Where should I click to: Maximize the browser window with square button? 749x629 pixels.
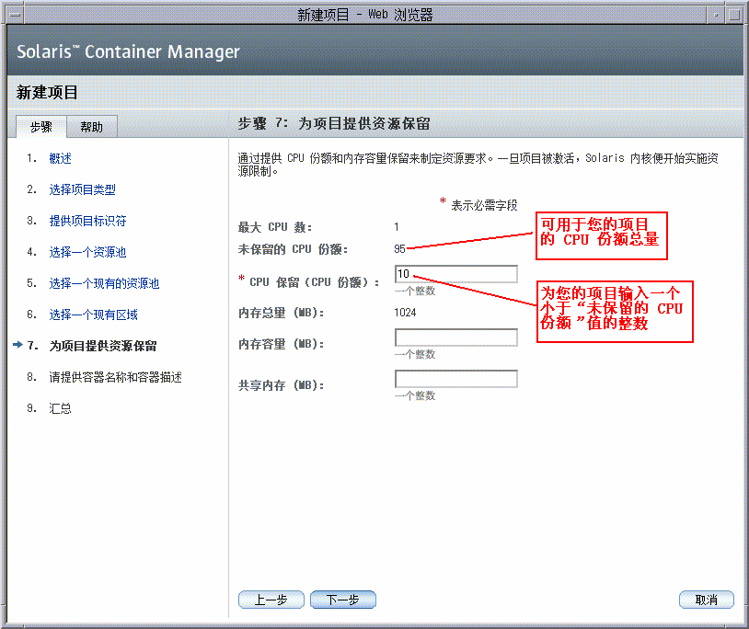(x=734, y=15)
